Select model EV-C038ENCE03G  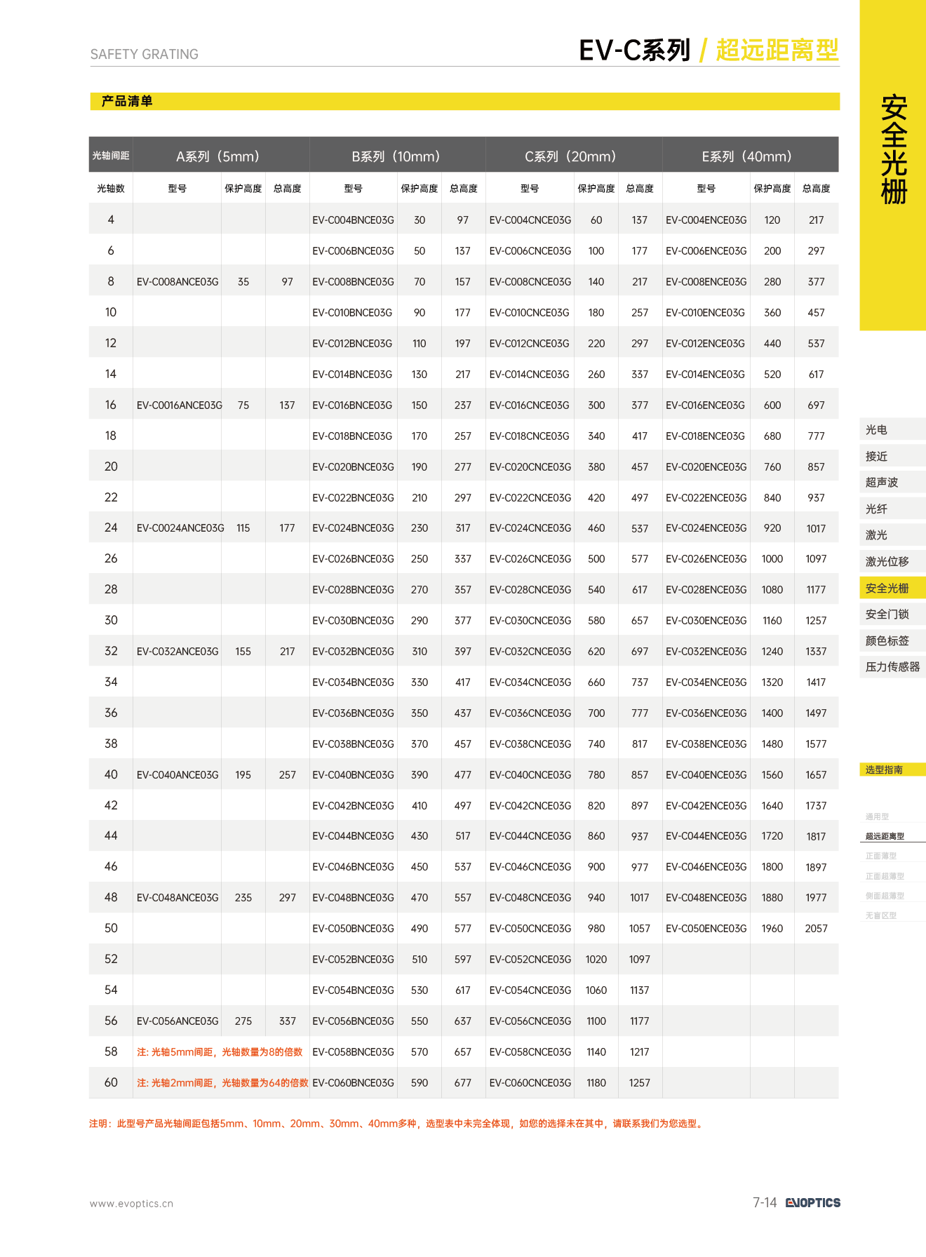(x=706, y=744)
